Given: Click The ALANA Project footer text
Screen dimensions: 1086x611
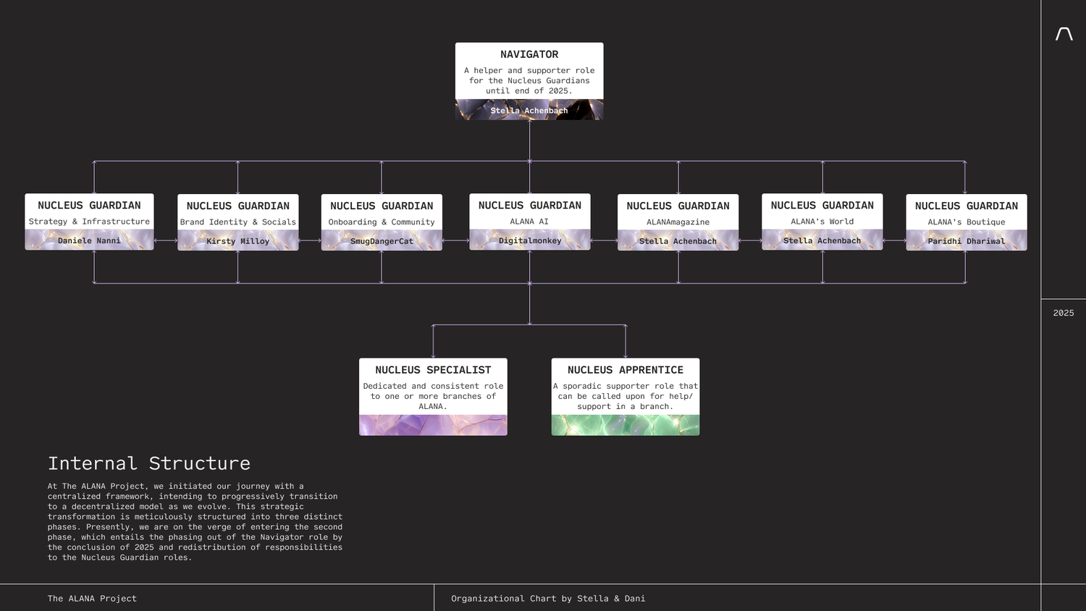Looking at the screenshot, I should [x=92, y=599].
